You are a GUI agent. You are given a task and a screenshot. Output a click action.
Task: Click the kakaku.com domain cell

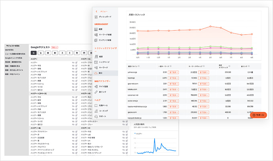coord(132,89)
